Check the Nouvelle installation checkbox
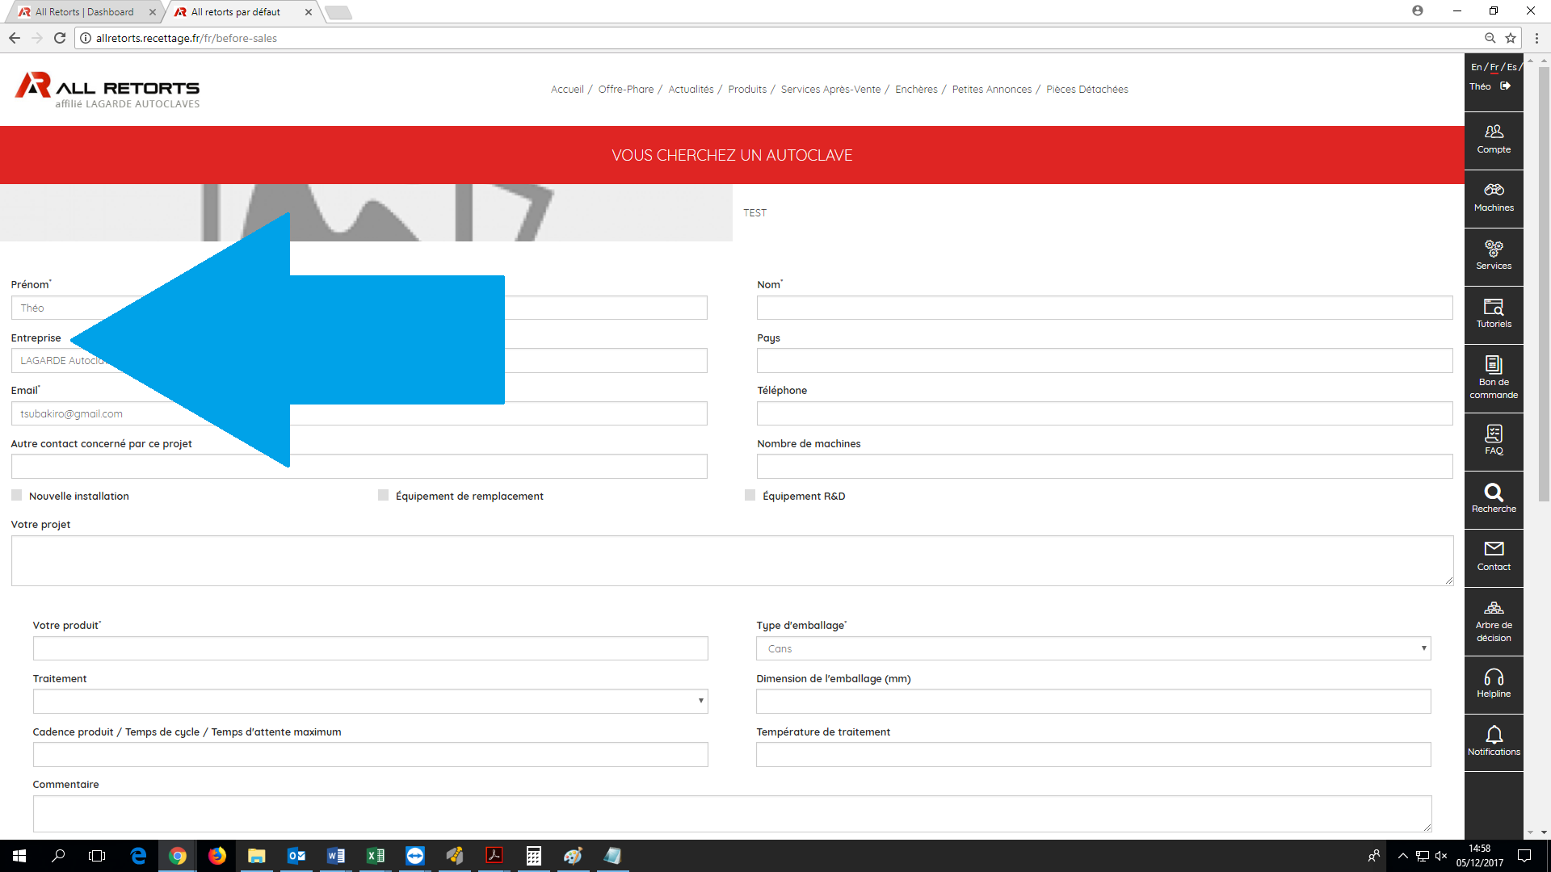 click(17, 496)
